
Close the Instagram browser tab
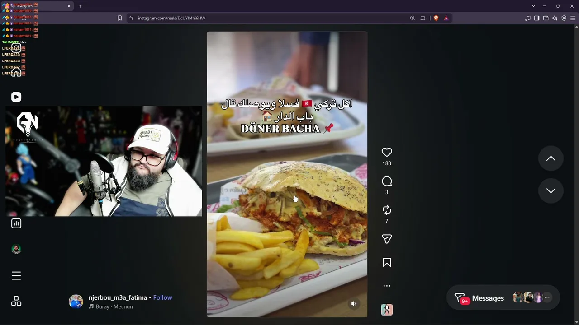69,6
